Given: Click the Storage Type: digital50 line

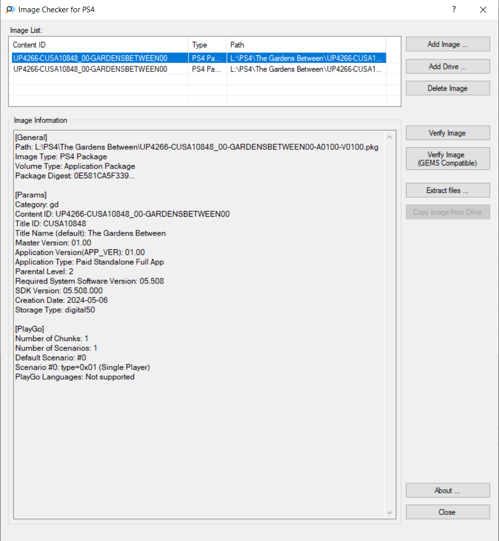Looking at the screenshot, I should pos(55,310).
